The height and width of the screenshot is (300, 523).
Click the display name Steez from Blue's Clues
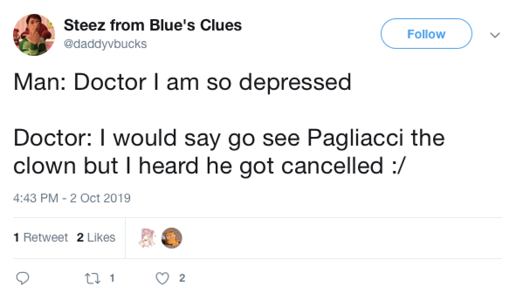click(153, 25)
